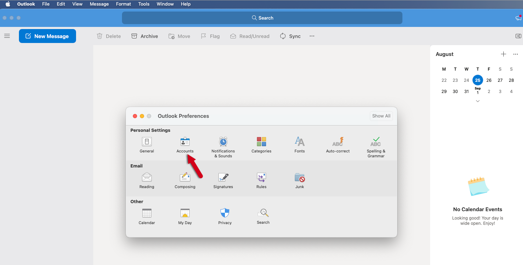Image resolution: width=523 pixels, height=265 pixels.
Task: Open the View menu
Action: click(77, 4)
